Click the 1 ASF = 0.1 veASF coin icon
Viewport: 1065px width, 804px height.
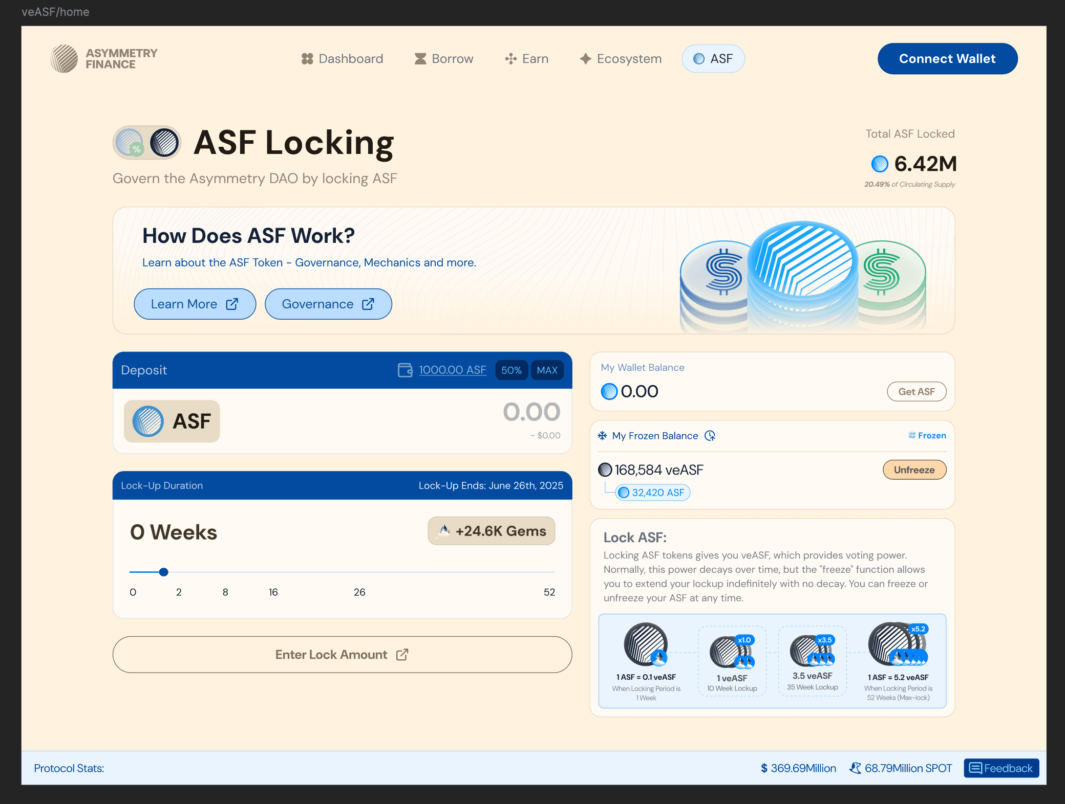coord(646,643)
